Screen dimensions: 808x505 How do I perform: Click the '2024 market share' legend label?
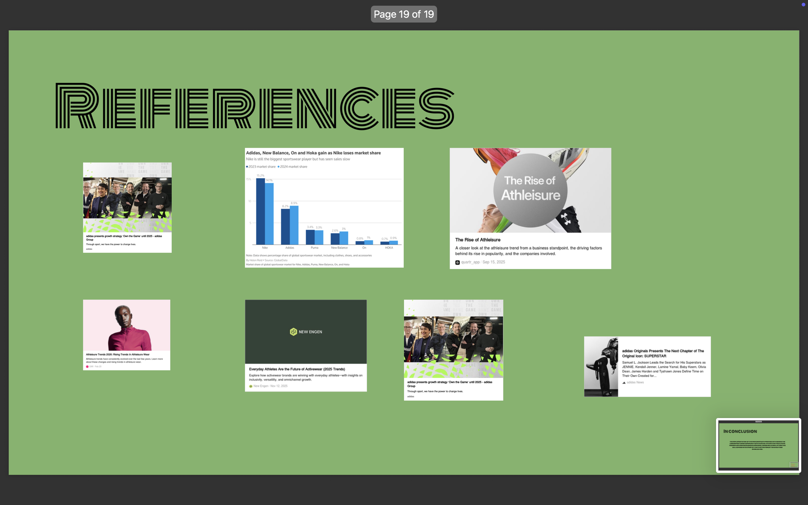[x=293, y=167]
